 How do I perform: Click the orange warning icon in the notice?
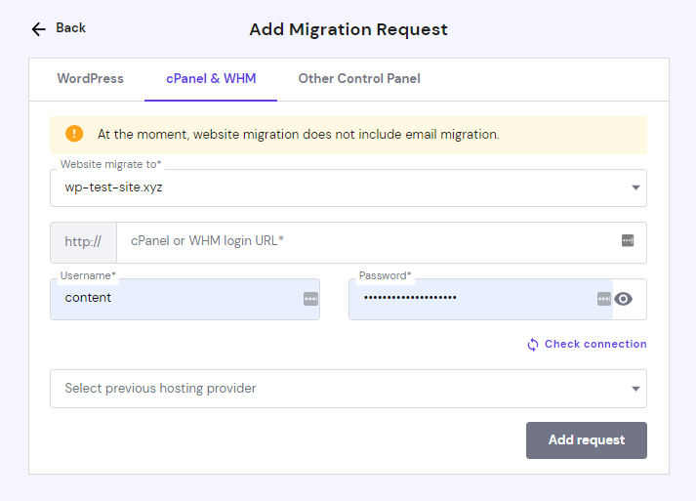(x=74, y=134)
